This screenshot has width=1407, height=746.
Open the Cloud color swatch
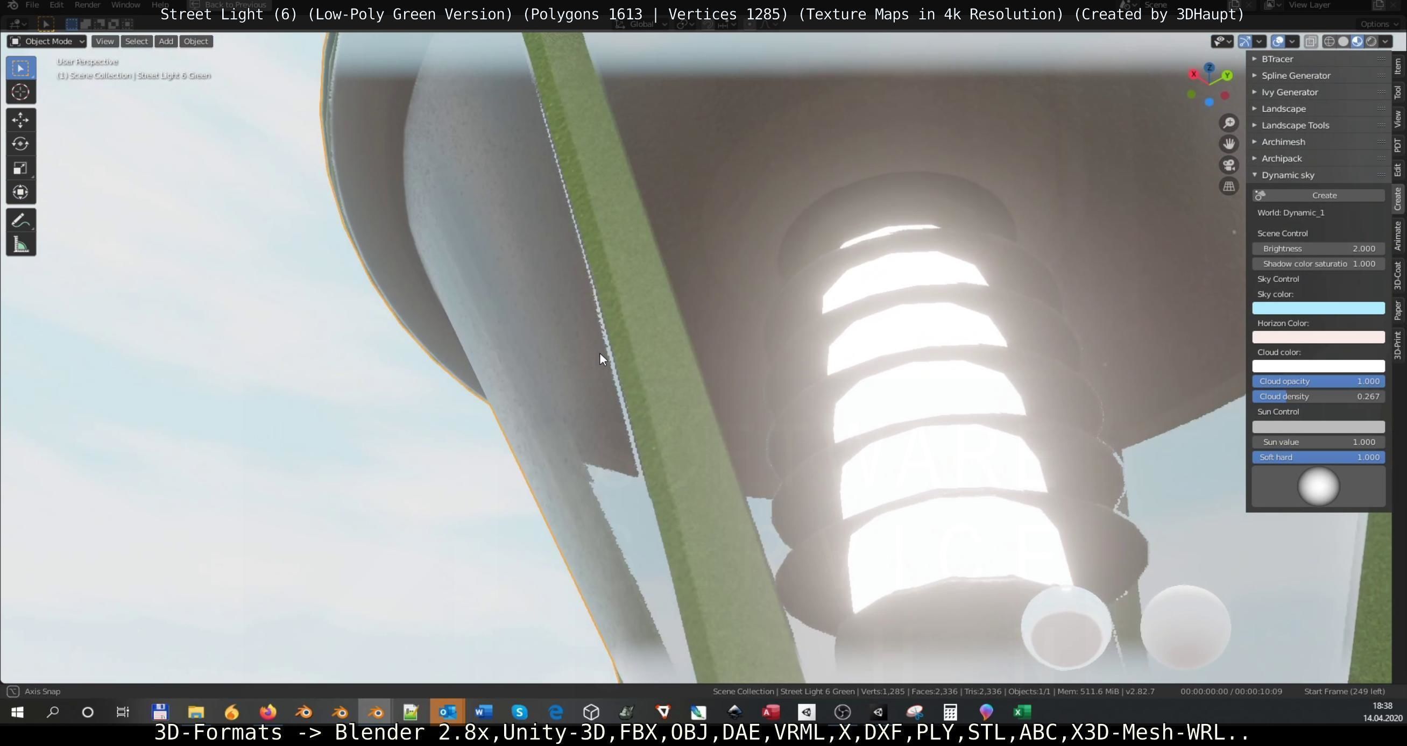pos(1319,366)
